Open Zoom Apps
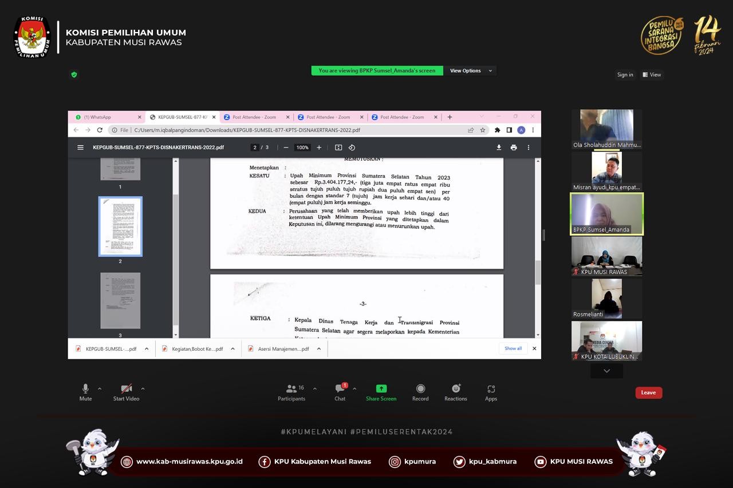The height and width of the screenshot is (488, 733). click(x=491, y=392)
